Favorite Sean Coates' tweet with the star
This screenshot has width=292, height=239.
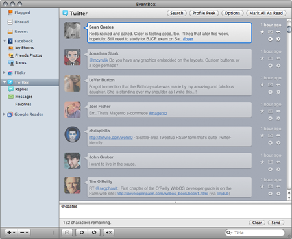click(x=262, y=32)
